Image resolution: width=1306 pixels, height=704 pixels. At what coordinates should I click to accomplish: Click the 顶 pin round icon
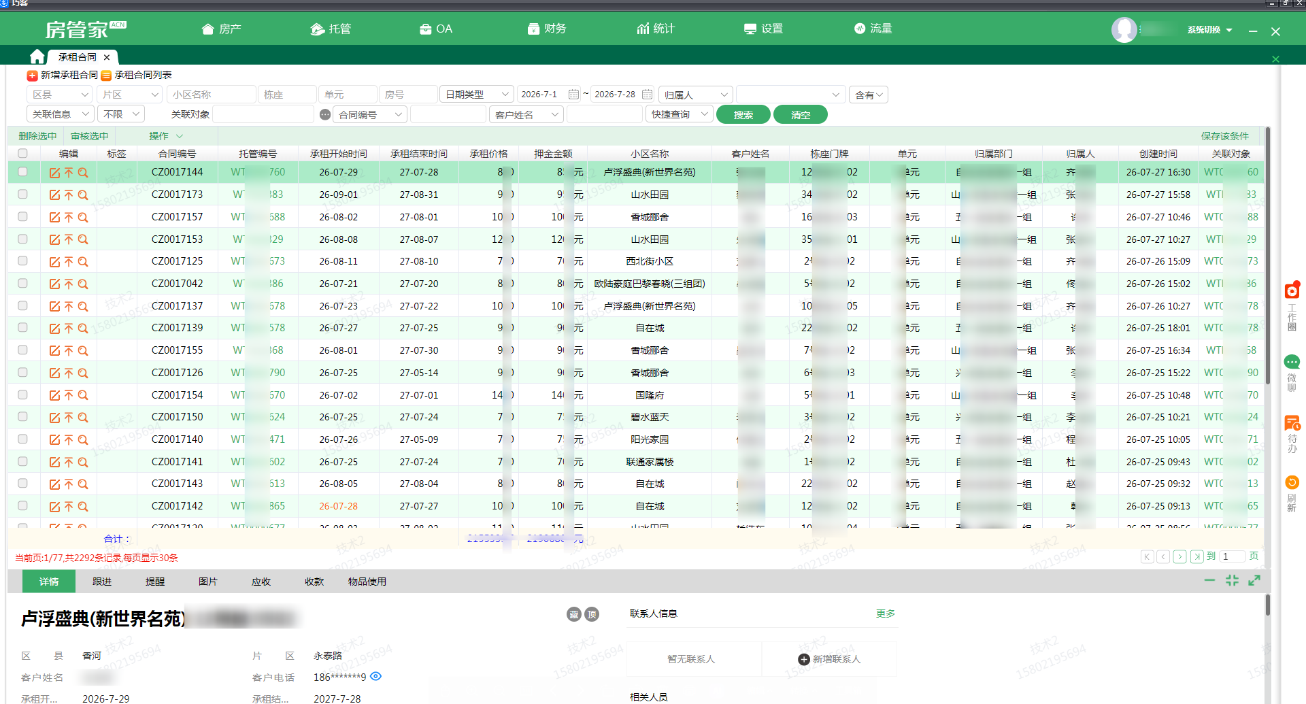coord(592,614)
